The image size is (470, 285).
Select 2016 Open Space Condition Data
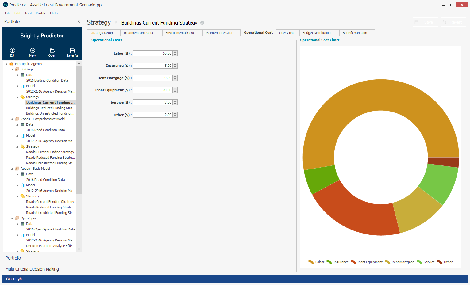(51, 229)
